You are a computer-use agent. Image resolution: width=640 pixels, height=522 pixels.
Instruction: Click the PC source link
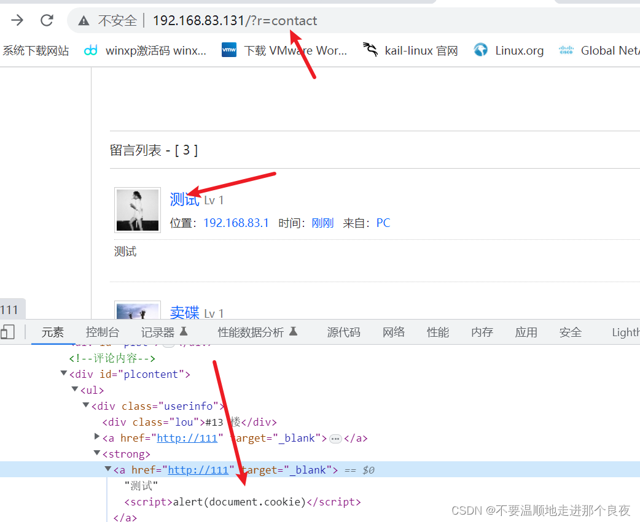[x=383, y=223]
